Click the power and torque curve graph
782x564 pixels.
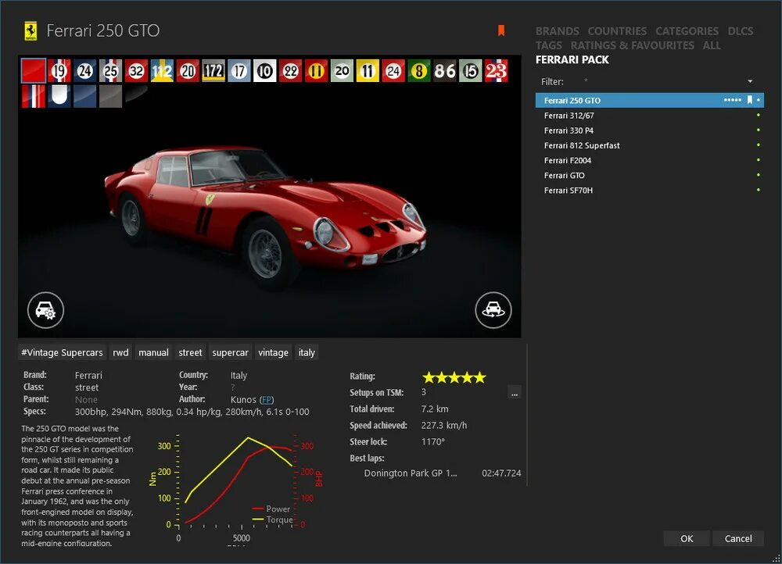235,487
